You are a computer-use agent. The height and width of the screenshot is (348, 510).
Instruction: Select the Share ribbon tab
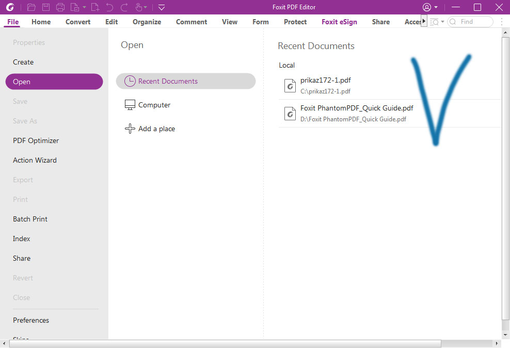[381, 22]
